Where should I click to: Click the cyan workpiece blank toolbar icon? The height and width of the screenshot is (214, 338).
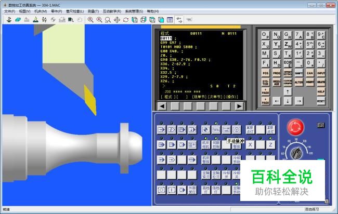(18, 20)
